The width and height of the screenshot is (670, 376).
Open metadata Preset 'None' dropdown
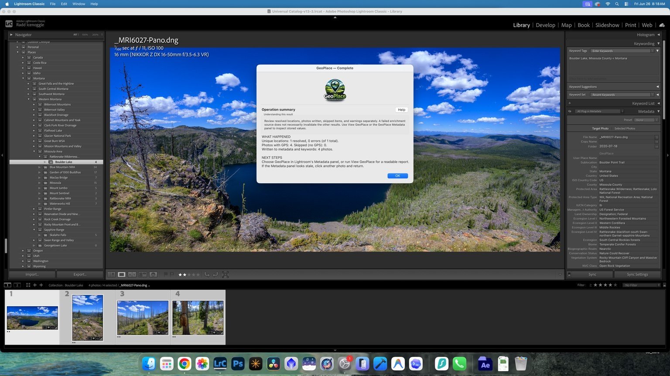click(x=646, y=120)
